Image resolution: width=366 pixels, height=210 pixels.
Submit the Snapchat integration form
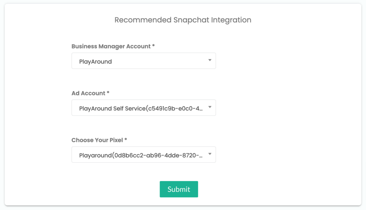coord(179,189)
